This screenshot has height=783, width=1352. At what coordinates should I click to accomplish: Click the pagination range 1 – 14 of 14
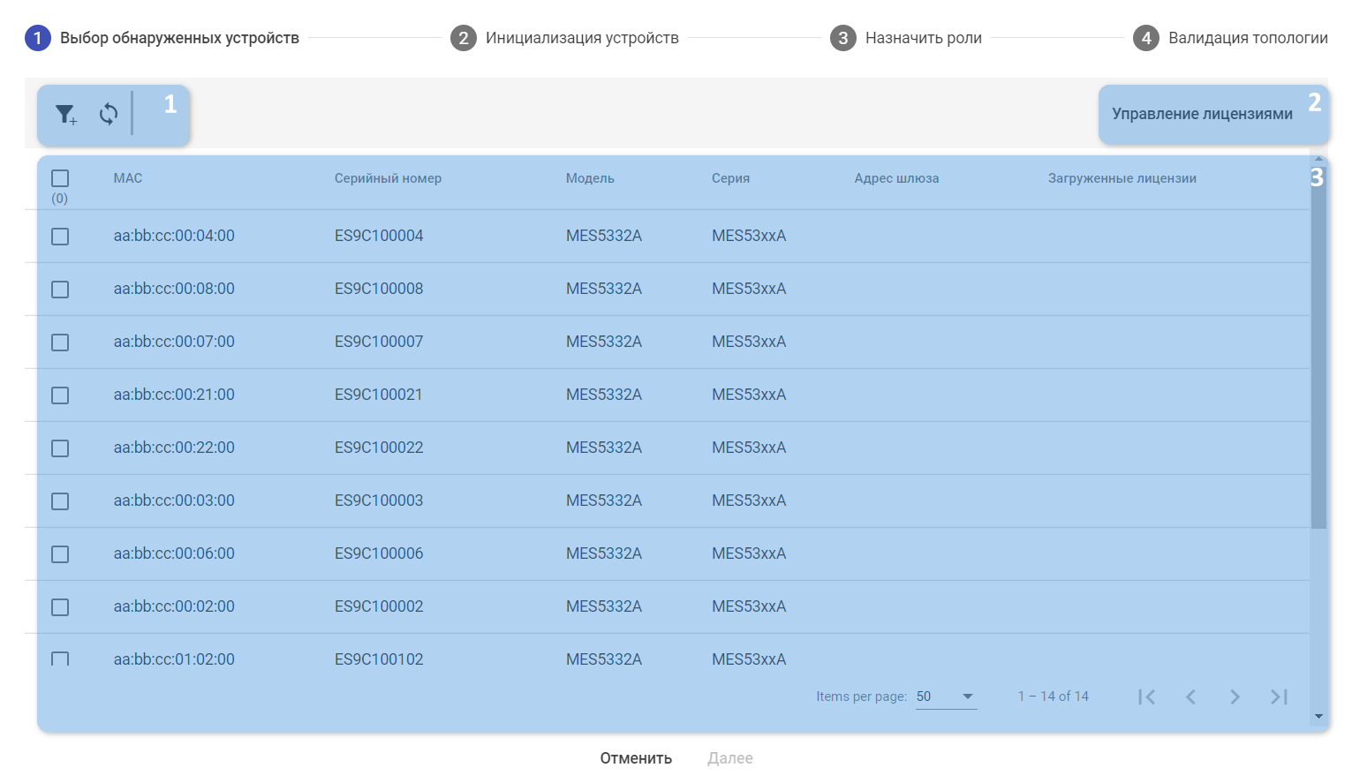pyautogui.click(x=1053, y=696)
